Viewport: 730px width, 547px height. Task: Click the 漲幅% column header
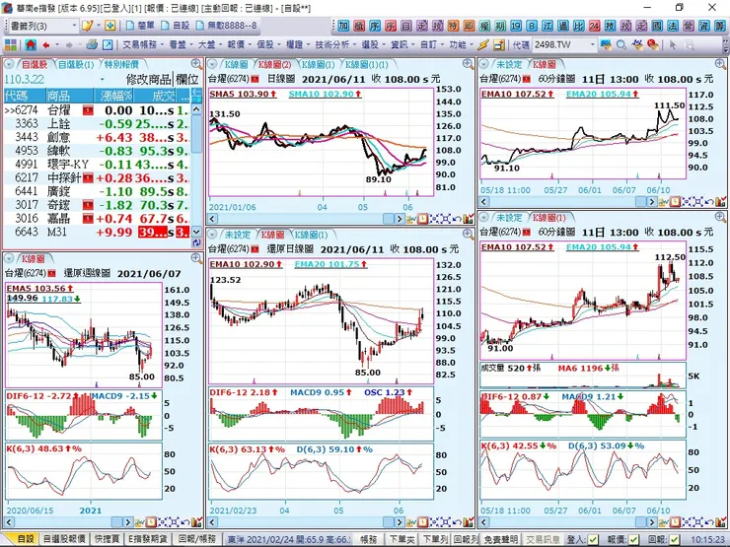point(113,97)
